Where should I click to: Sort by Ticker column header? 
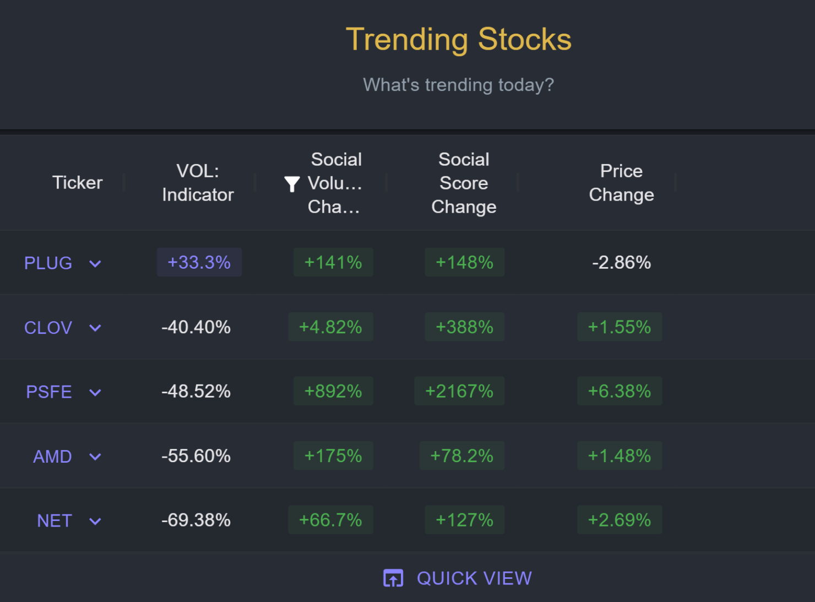(x=77, y=183)
